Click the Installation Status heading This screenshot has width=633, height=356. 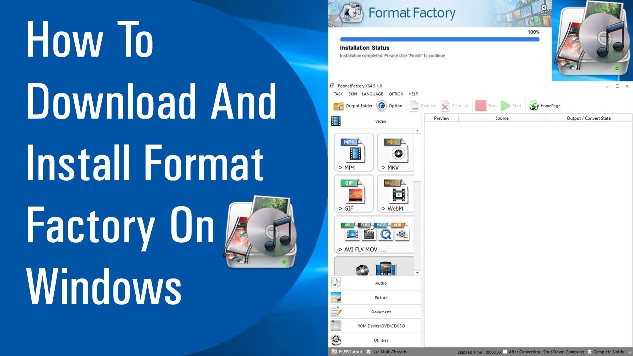pos(364,48)
